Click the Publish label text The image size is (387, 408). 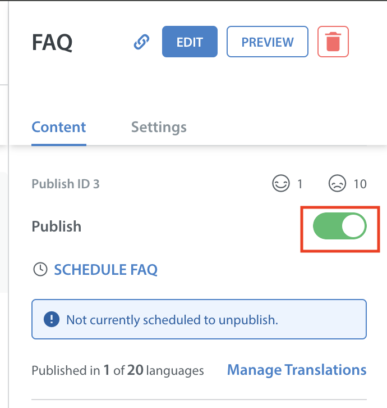[x=56, y=226]
